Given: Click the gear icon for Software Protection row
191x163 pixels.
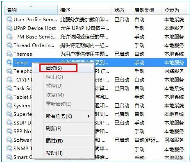Looking at the screenshot, I should (9, 140).
